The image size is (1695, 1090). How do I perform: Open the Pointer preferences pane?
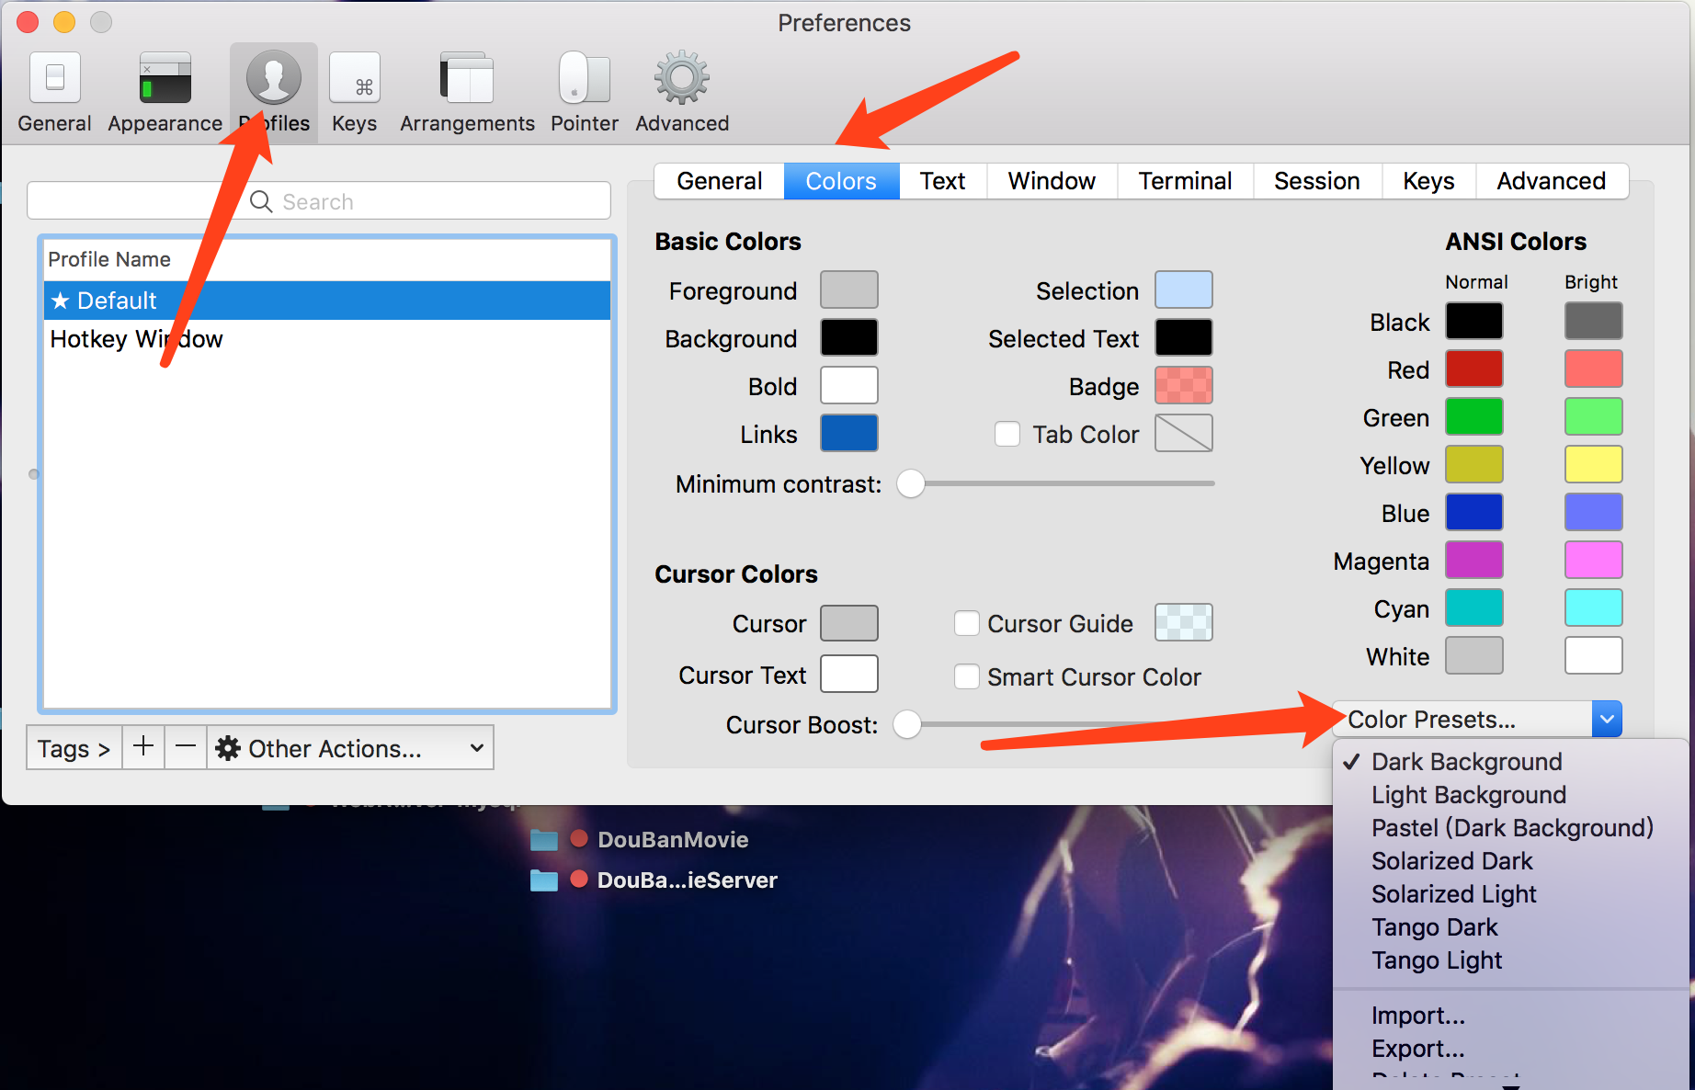click(x=584, y=93)
